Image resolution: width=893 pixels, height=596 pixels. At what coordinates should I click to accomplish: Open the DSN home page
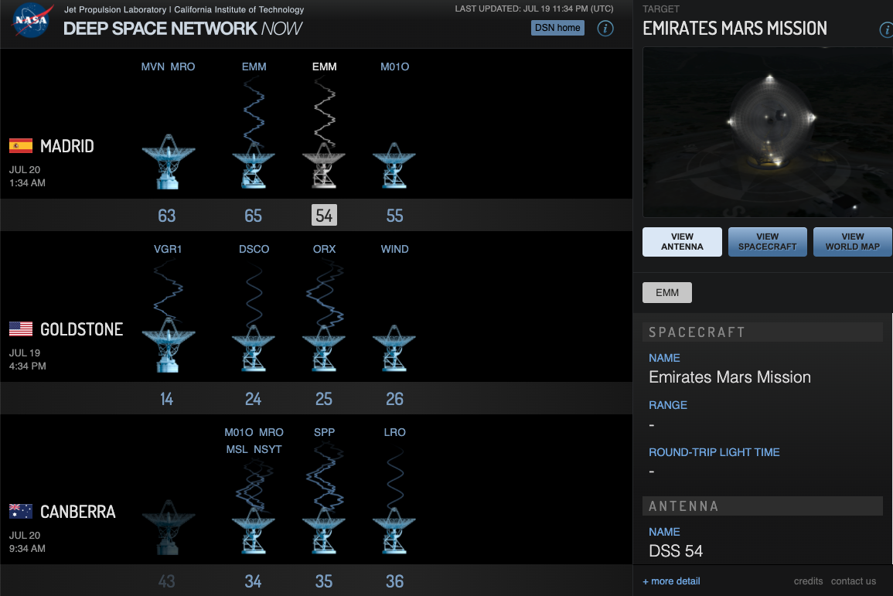pyautogui.click(x=557, y=28)
